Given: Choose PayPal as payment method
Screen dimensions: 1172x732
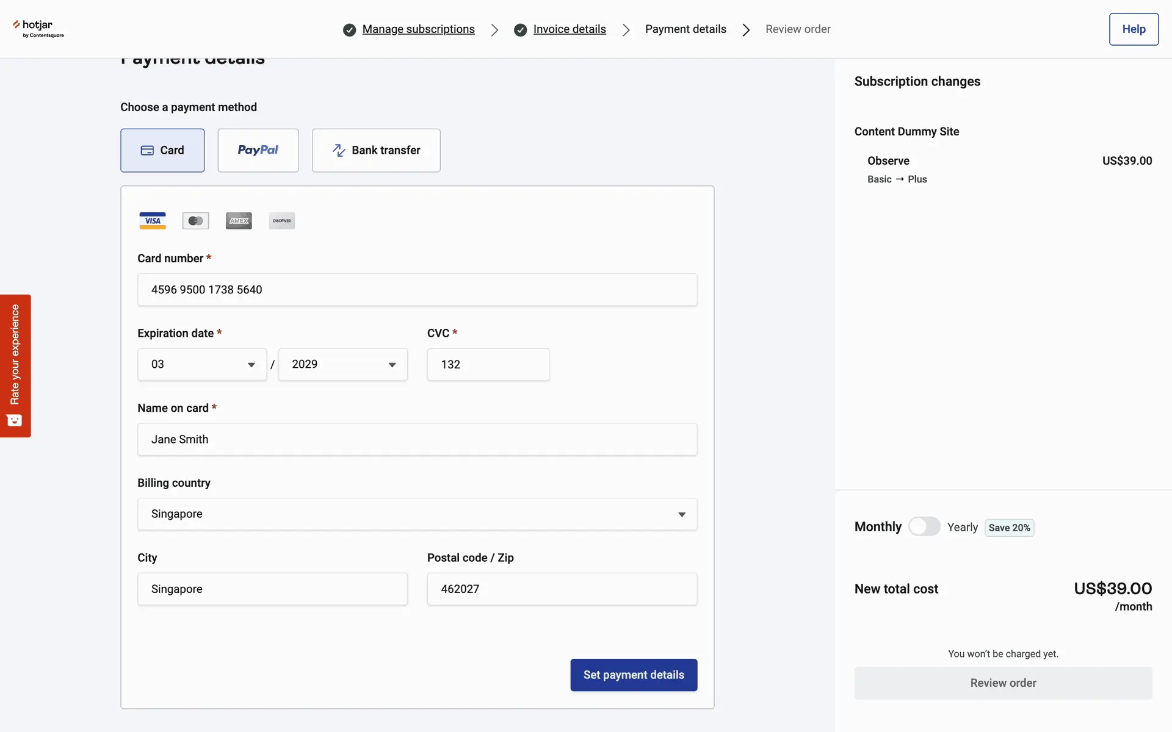Looking at the screenshot, I should pos(258,150).
